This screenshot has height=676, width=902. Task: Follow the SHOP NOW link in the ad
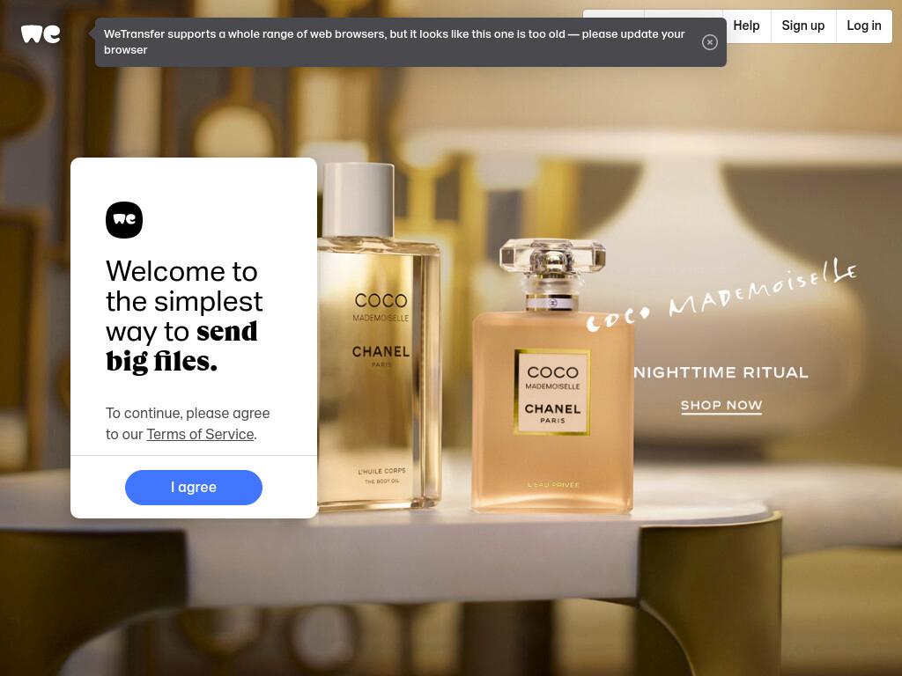pyautogui.click(x=721, y=405)
